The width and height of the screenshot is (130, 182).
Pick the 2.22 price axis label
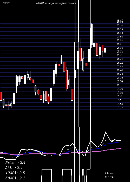tap(120, 63)
